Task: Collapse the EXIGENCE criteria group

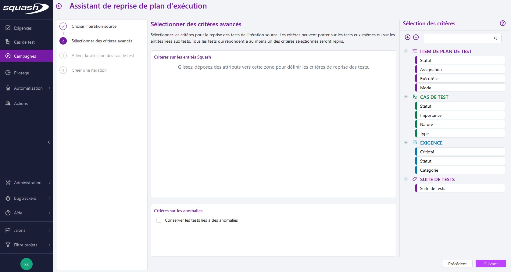Action: coord(406,143)
